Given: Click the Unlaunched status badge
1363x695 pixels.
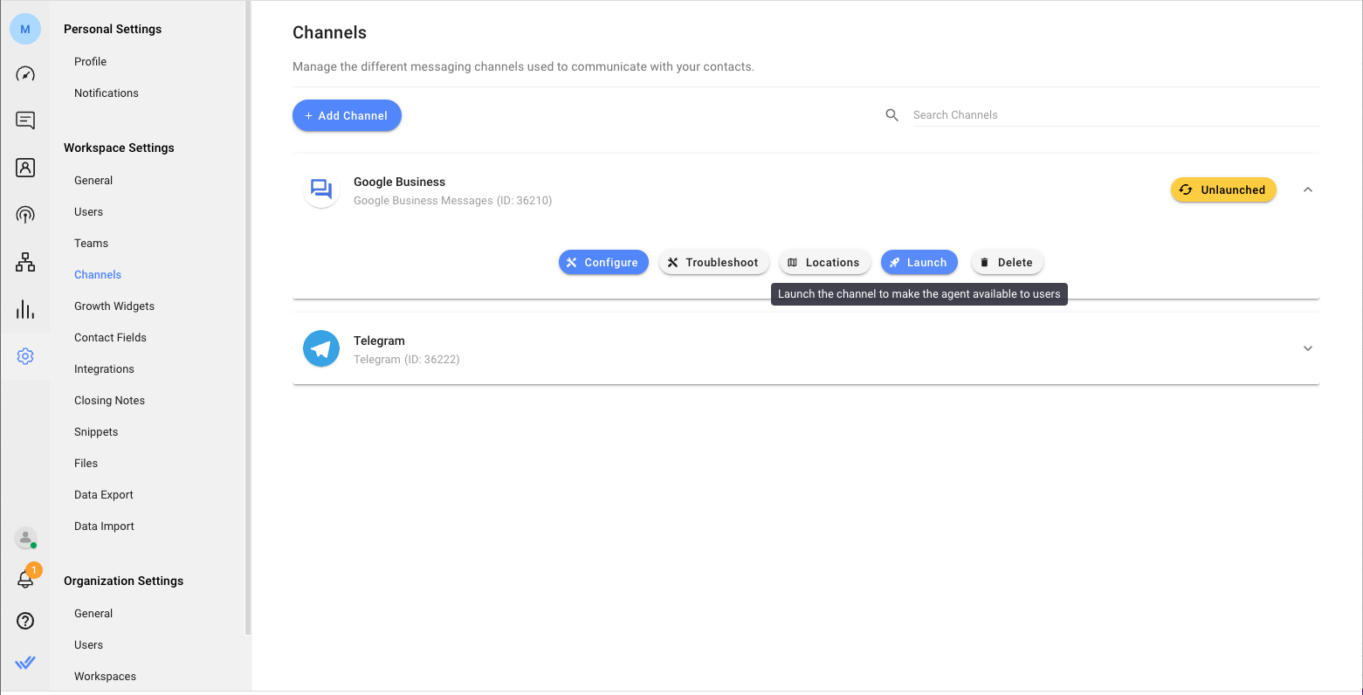Looking at the screenshot, I should [1222, 190].
